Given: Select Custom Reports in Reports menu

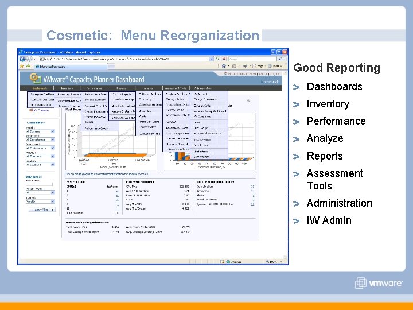Looking at the screenshot, I should (122, 94).
